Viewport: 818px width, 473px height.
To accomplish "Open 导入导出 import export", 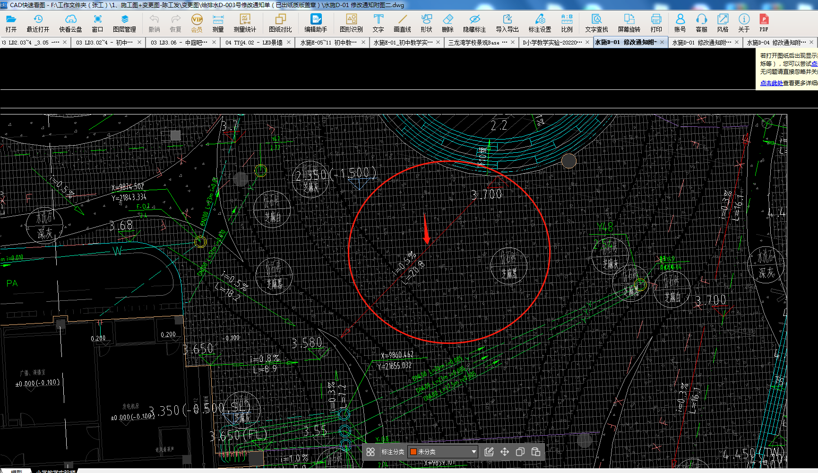I will tap(507, 23).
